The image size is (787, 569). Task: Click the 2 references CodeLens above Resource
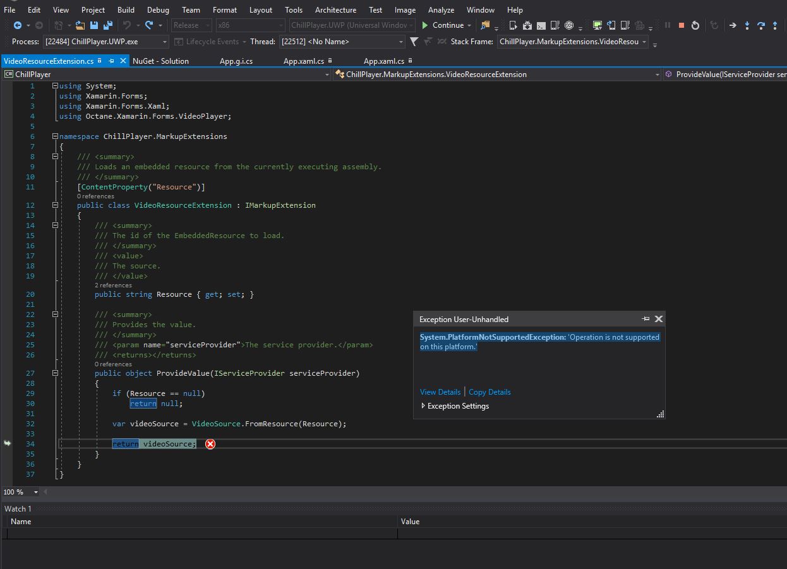click(x=113, y=285)
